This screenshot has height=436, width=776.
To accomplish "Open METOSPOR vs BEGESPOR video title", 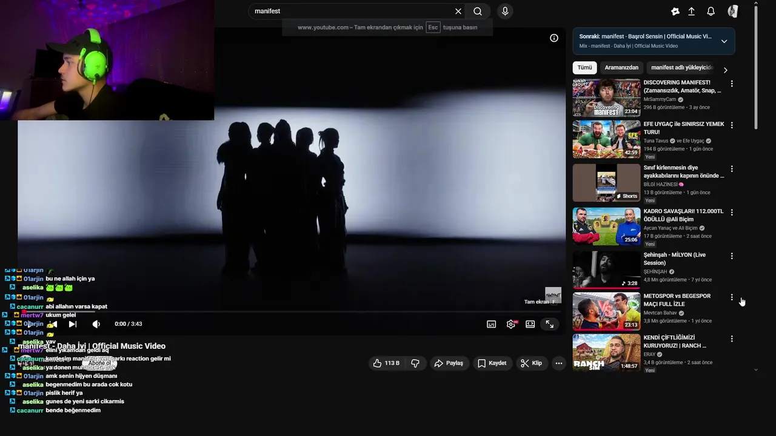I will pos(677,300).
